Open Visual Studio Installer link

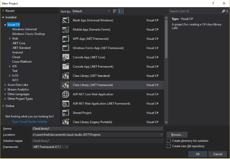30,122
